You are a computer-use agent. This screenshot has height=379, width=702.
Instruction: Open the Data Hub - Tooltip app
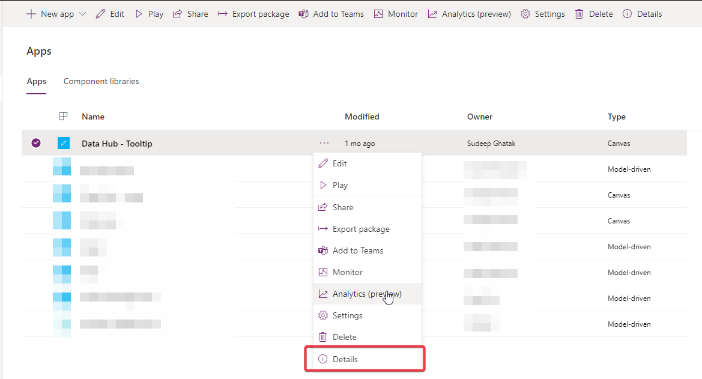(116, 143)
